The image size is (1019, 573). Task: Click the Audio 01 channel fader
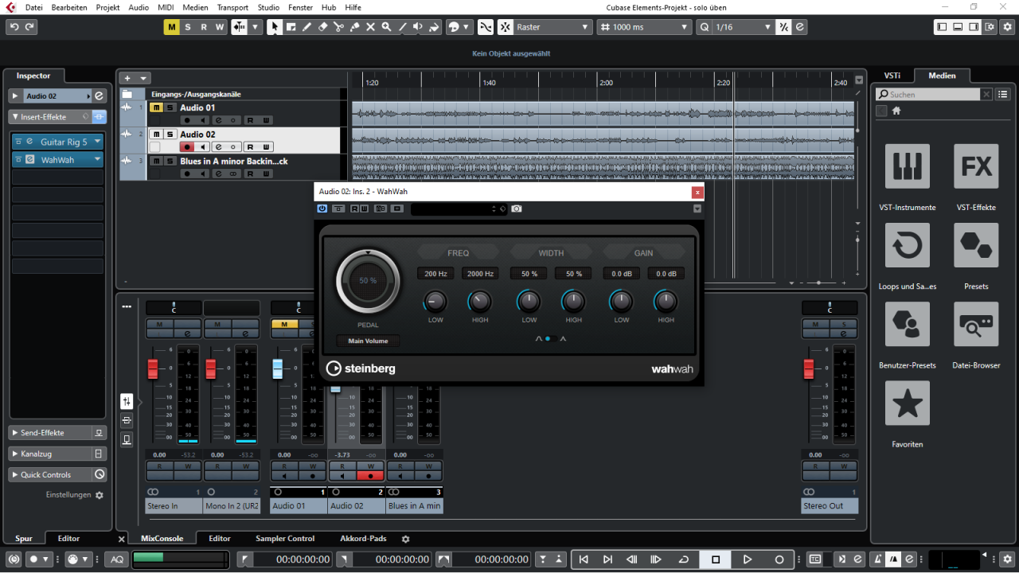coord(277,368)
